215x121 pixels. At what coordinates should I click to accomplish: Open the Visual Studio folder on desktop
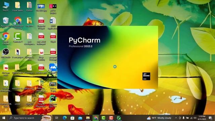pyautogui.click(x=17, y=6)
